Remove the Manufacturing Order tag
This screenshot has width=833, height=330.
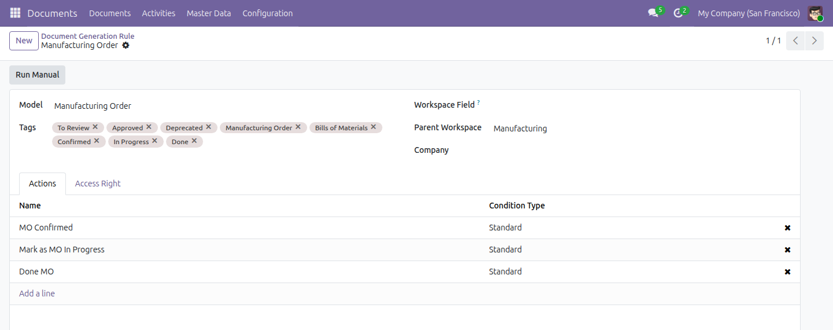(298, 127)
